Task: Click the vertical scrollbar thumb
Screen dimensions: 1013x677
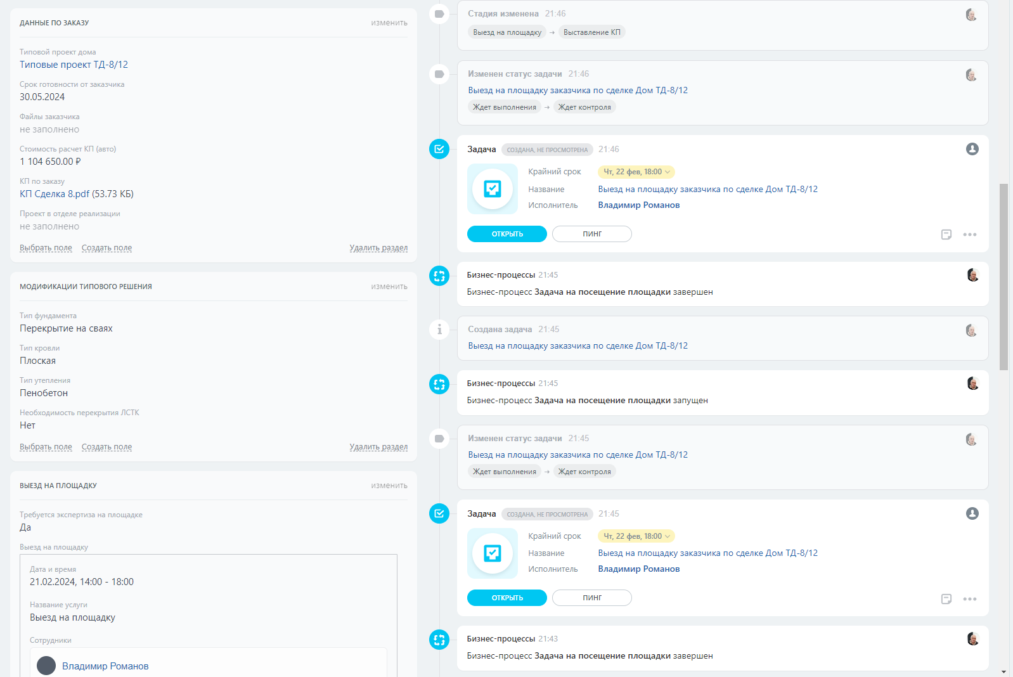Action: coord(1003,277)
